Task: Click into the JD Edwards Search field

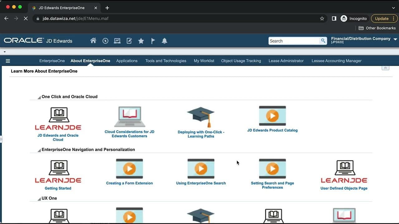Action: pos(294,41)
